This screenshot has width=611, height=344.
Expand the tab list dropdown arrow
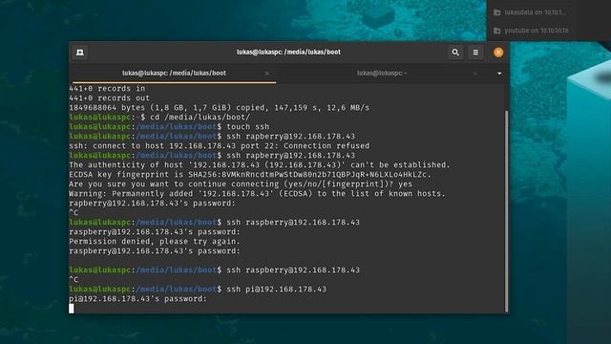(x=499, y=74)
